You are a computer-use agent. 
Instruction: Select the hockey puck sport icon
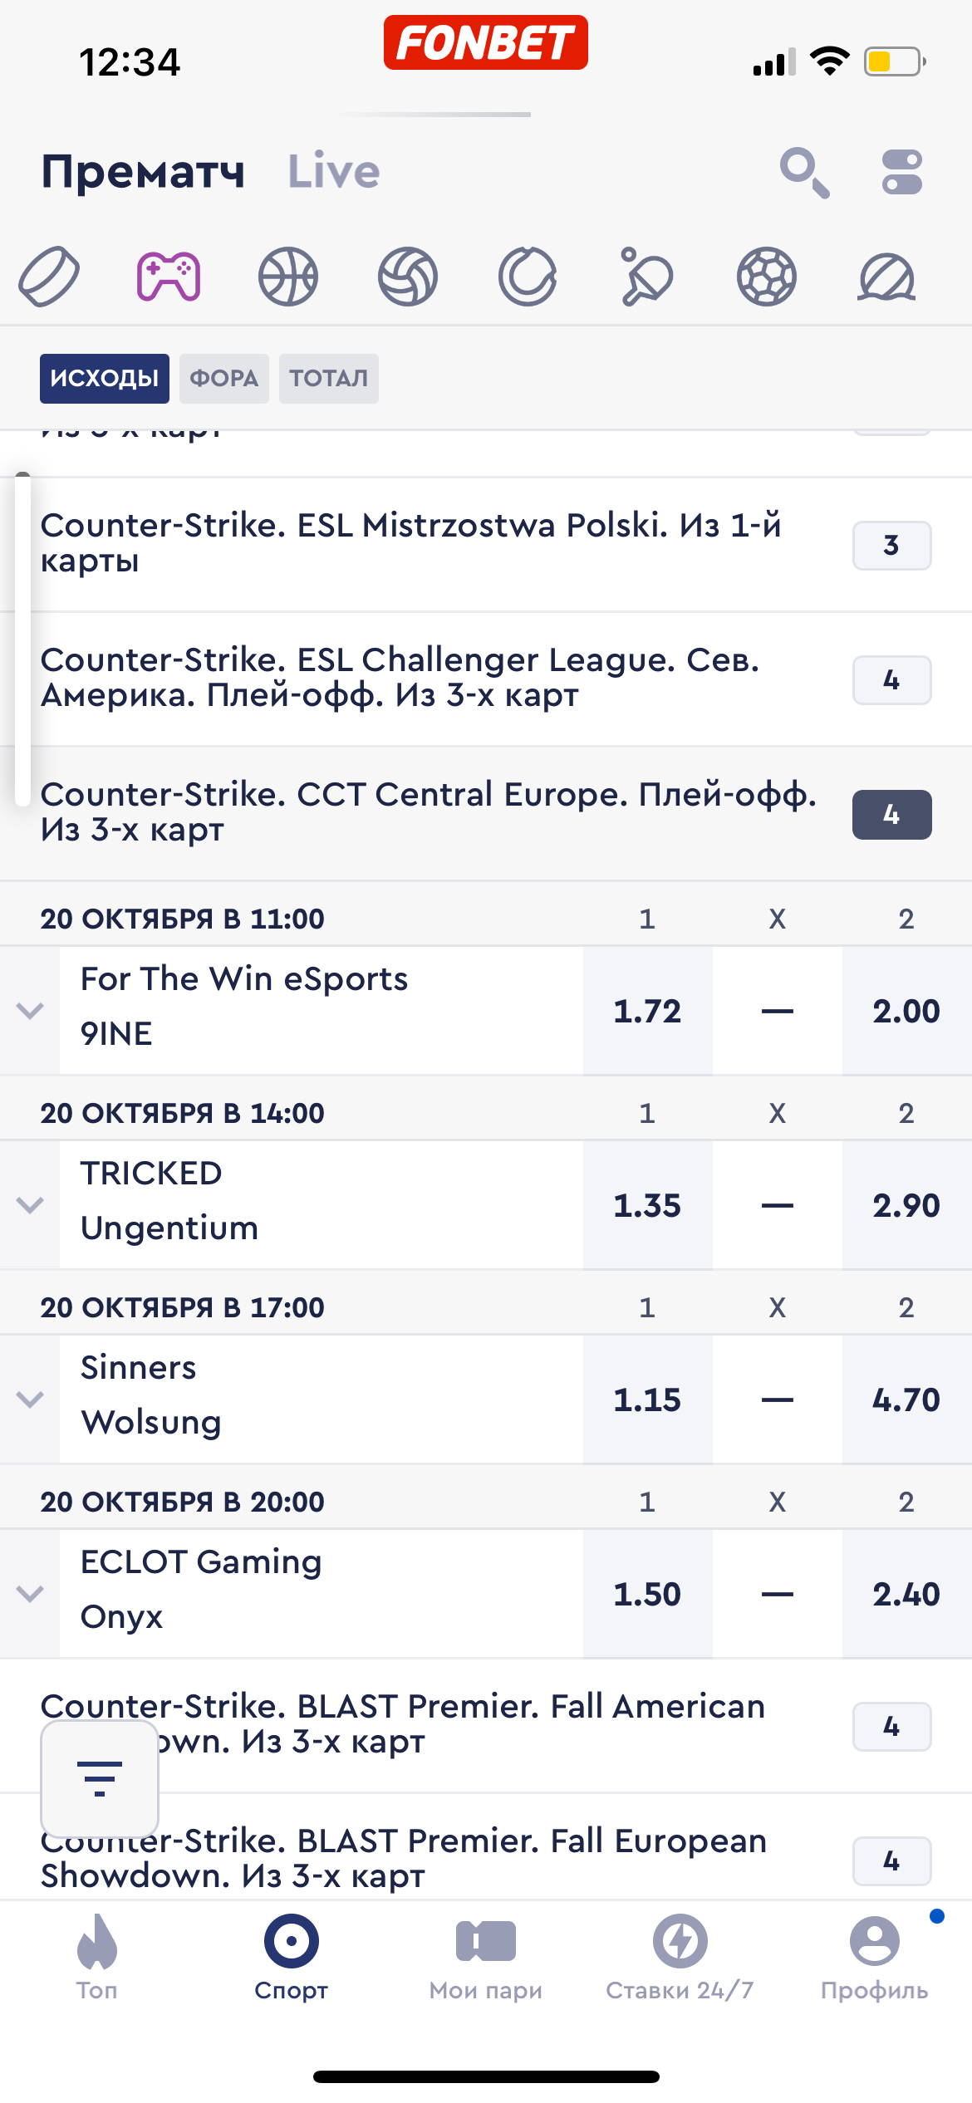click(x=49, y=277)
